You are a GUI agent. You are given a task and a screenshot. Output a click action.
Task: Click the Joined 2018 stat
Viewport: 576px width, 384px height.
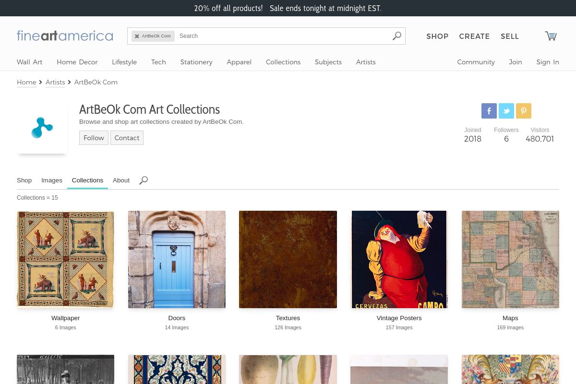coord(473,135)
